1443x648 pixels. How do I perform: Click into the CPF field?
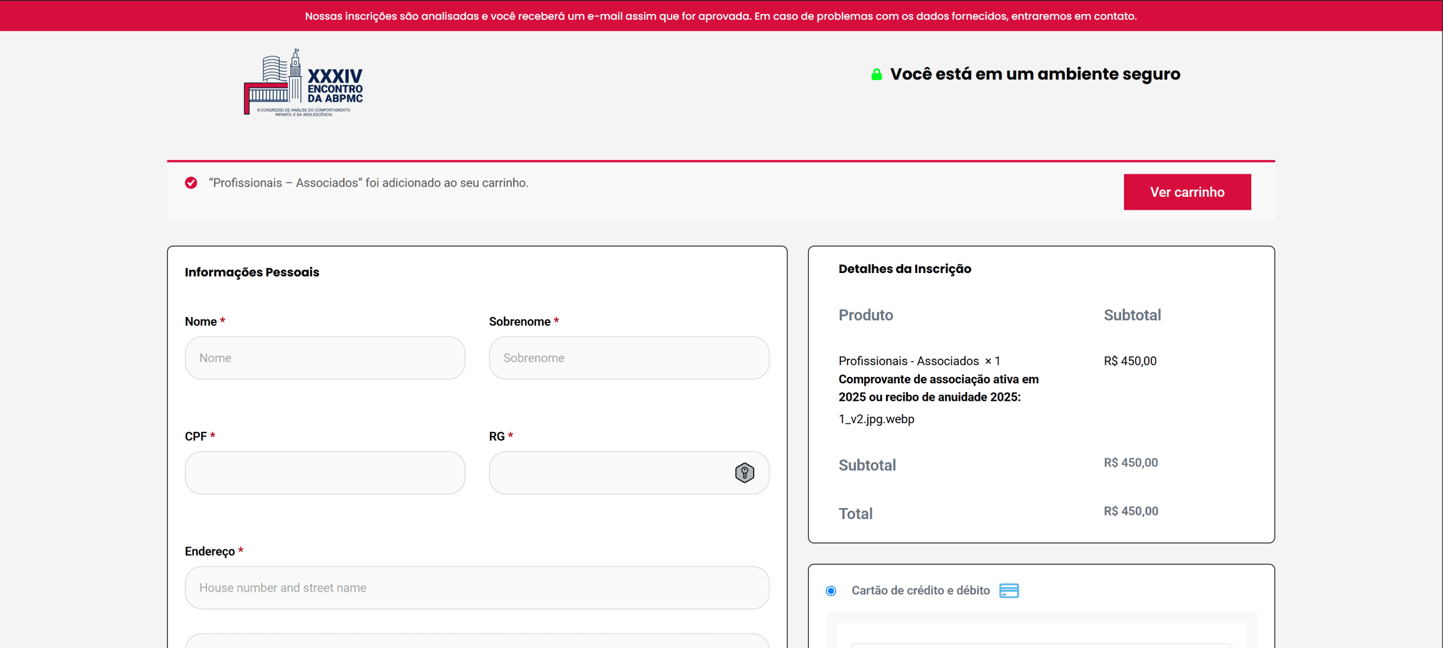325,473
